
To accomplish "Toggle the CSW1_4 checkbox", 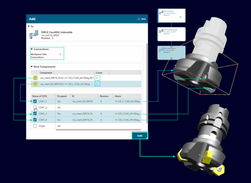I will click(35, 120).
